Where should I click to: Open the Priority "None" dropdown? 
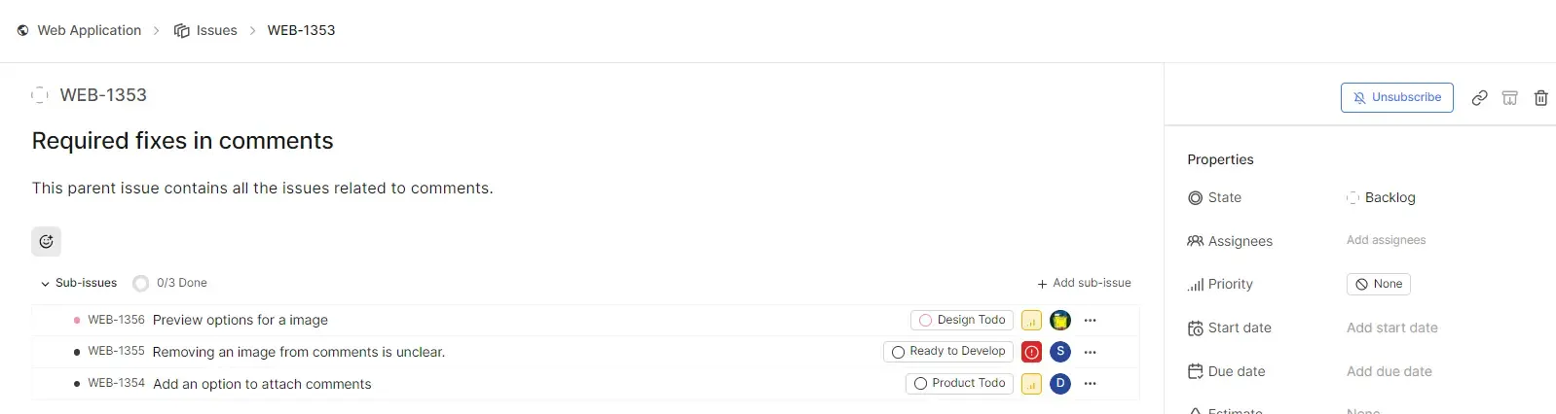point(1378,284)
